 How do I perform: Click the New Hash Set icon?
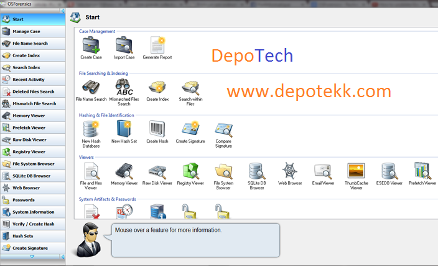tap(124, 129)
